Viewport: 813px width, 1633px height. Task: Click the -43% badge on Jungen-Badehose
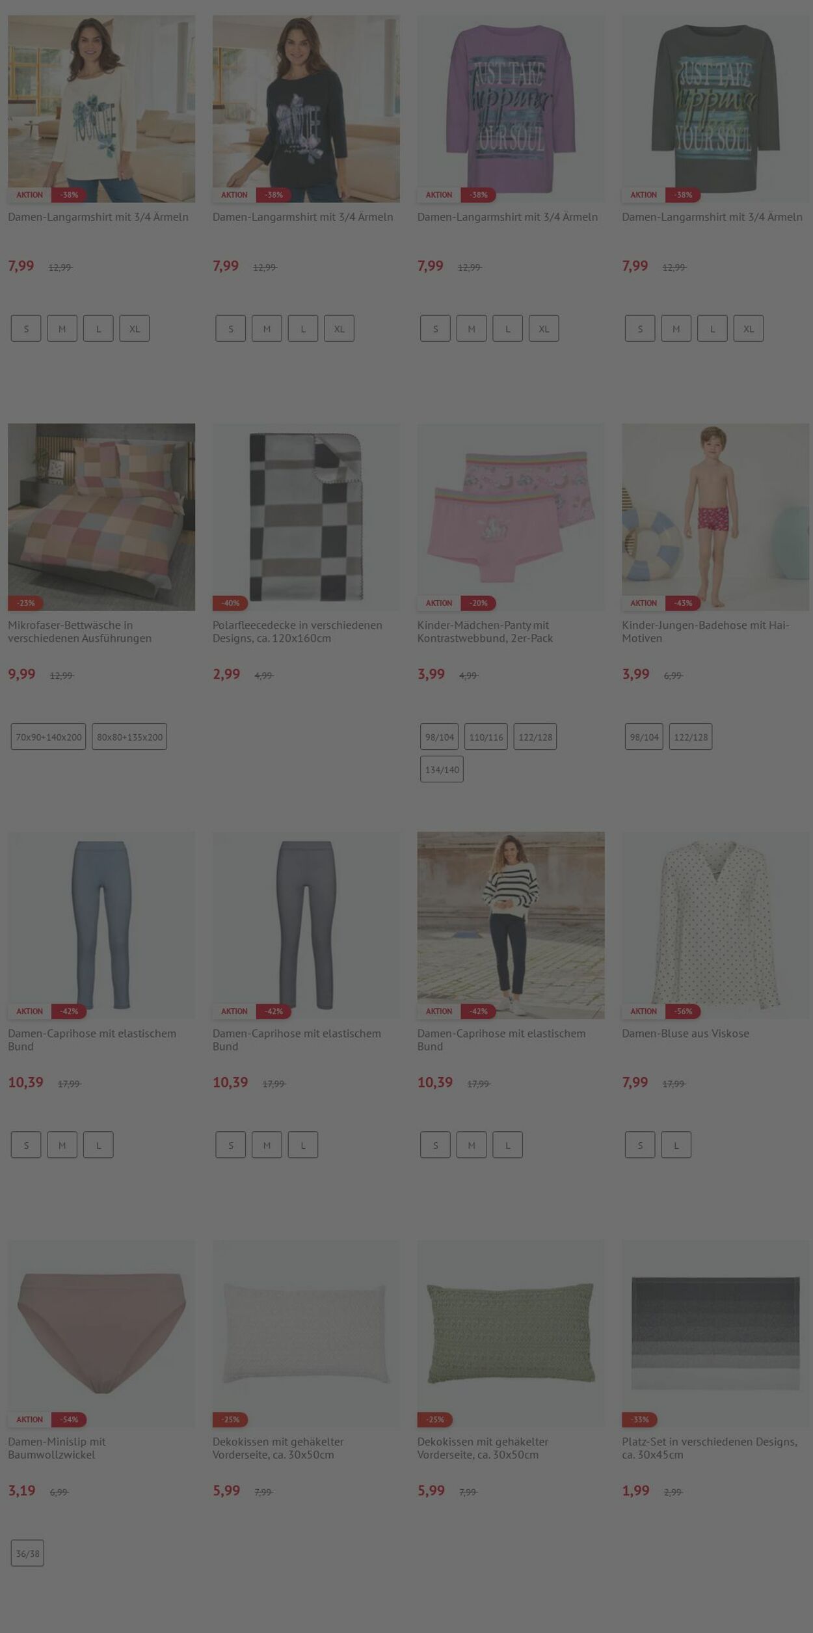click(x=683, y=603)
